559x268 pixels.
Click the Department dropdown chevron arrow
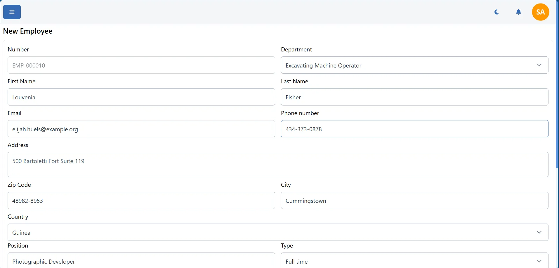coord(539,65)
